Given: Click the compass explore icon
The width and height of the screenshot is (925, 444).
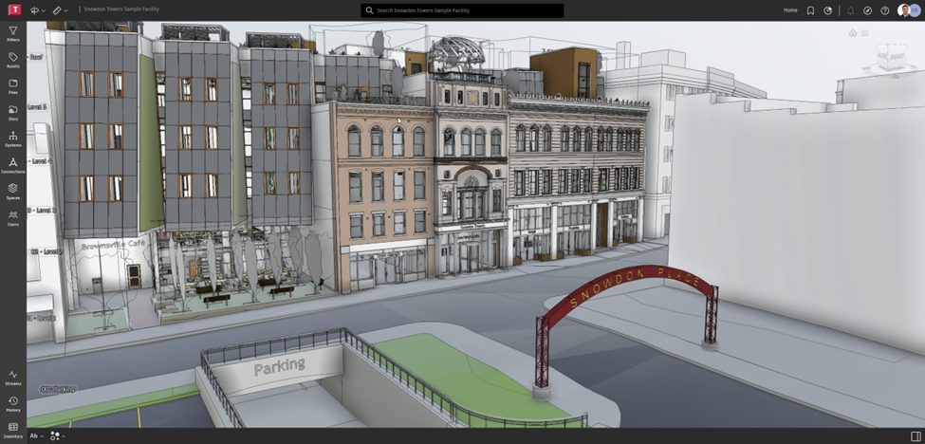Looking at the screenshot, I should pyautogui.click(x=868, y=10).
